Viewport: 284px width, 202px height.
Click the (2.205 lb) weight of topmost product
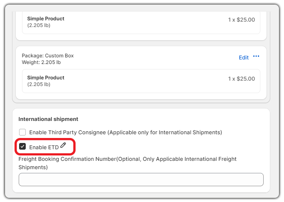coord(39,25)
